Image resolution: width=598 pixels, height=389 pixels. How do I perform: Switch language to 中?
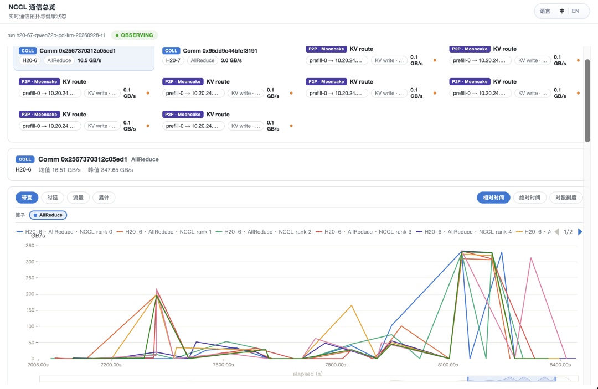(562, 11)
